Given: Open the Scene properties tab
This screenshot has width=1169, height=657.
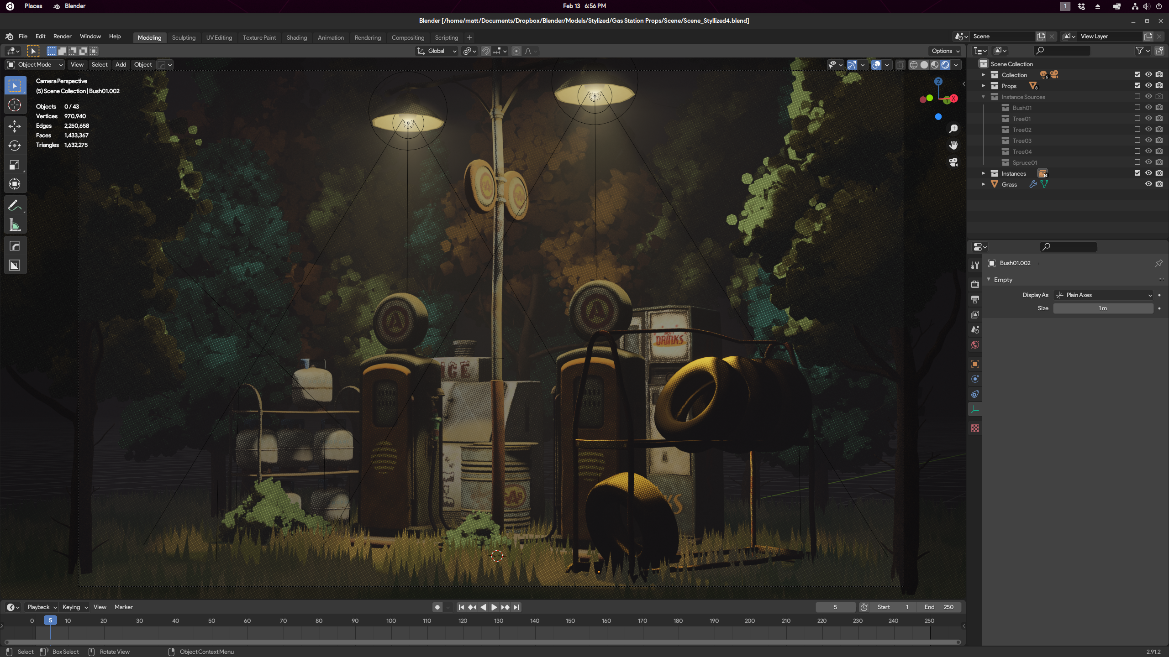Looking at the screenshot, I should point(975,330).
